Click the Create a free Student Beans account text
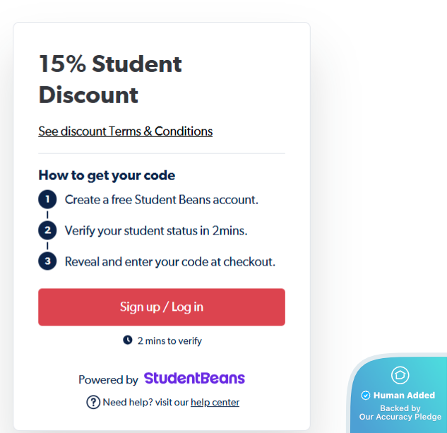Screen dimensions: 447x433 point(162,200)
